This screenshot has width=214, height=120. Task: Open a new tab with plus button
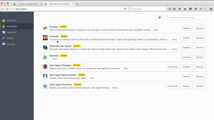pos(77,4)
